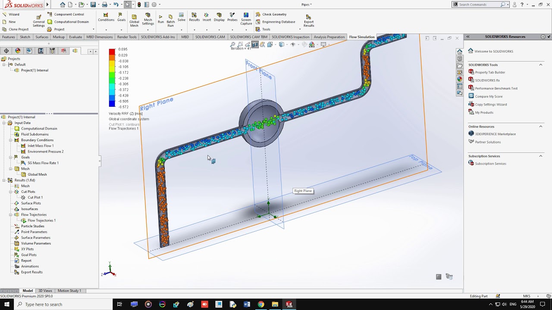This screenshot has width=552, height=310.
Task: Collapse the Flow Trajectories node
Action: tap(11, 214)
